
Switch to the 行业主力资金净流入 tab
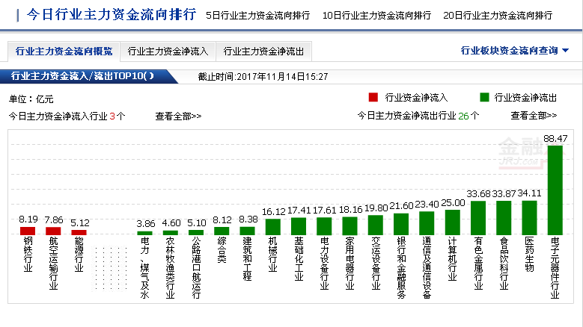(x=168, y=52)
